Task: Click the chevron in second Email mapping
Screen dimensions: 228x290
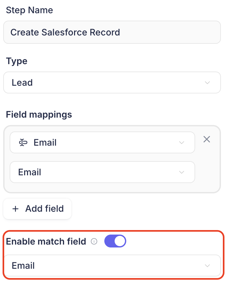Action: click(182, 172)
